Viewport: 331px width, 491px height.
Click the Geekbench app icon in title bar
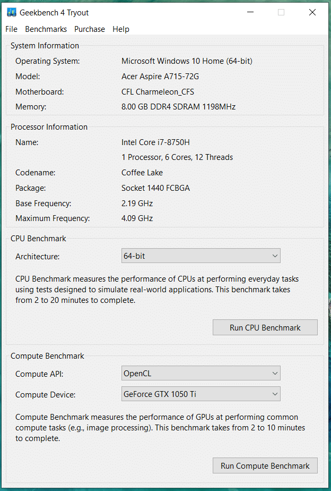(11, 12)
